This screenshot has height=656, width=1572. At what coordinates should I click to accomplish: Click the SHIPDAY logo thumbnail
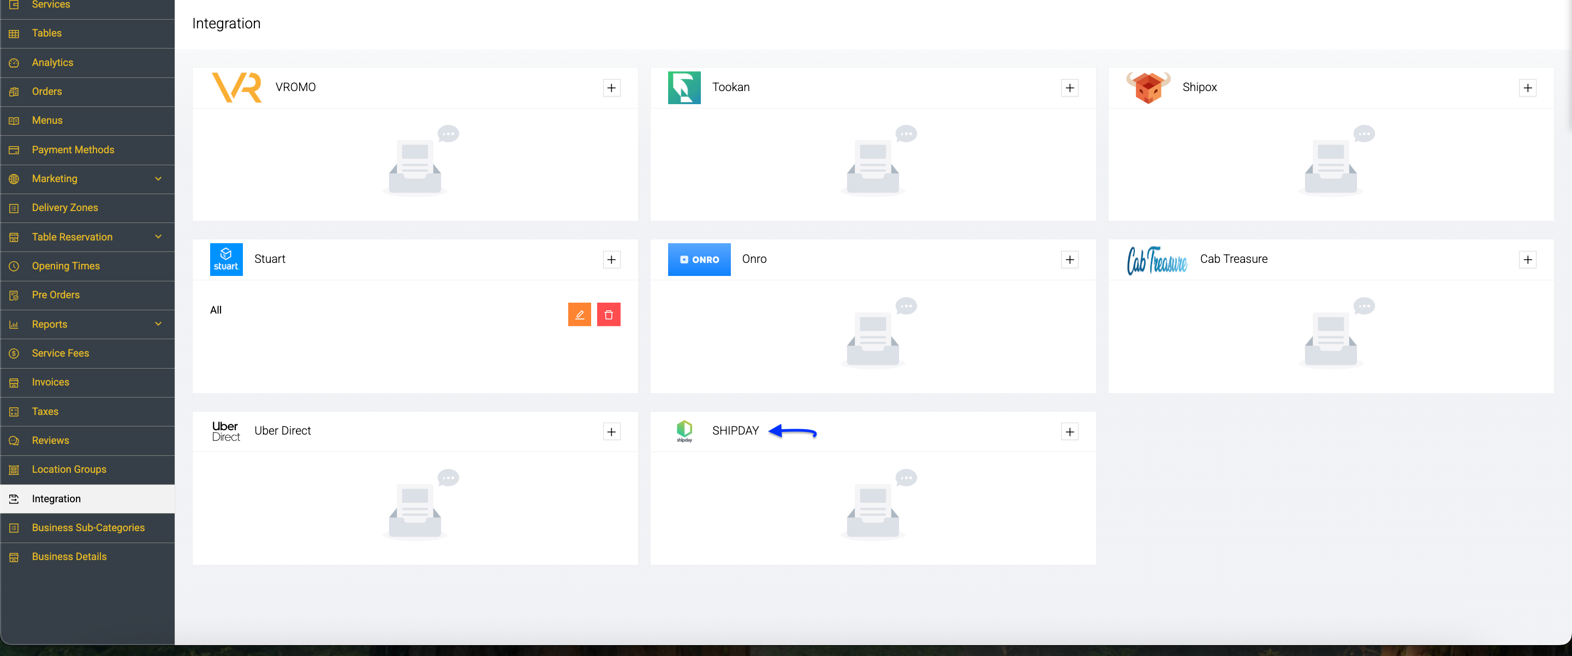coord(684,431)
